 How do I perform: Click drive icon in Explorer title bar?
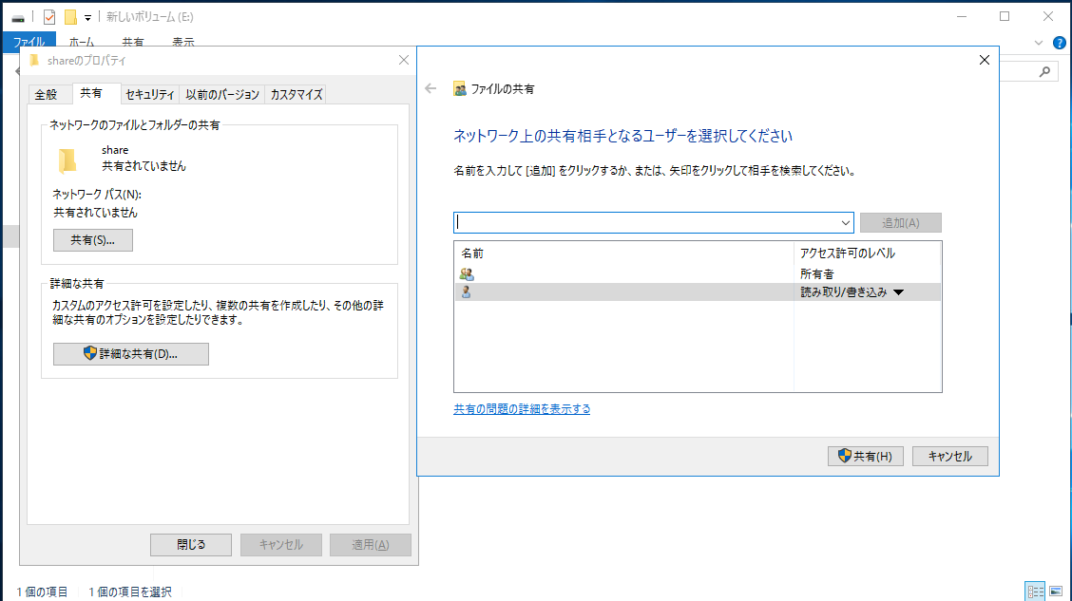[18, 18]
